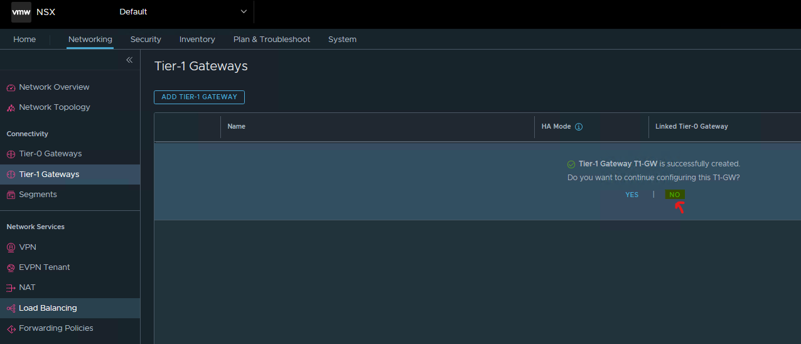Click YES to continue configuring T1-GW
The height and width of the screenshot is (344, 801).
coord(632,195)
